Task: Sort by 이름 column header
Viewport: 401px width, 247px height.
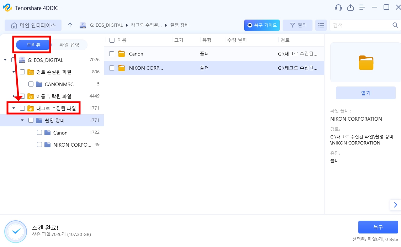Action: [x=122, y=40]
